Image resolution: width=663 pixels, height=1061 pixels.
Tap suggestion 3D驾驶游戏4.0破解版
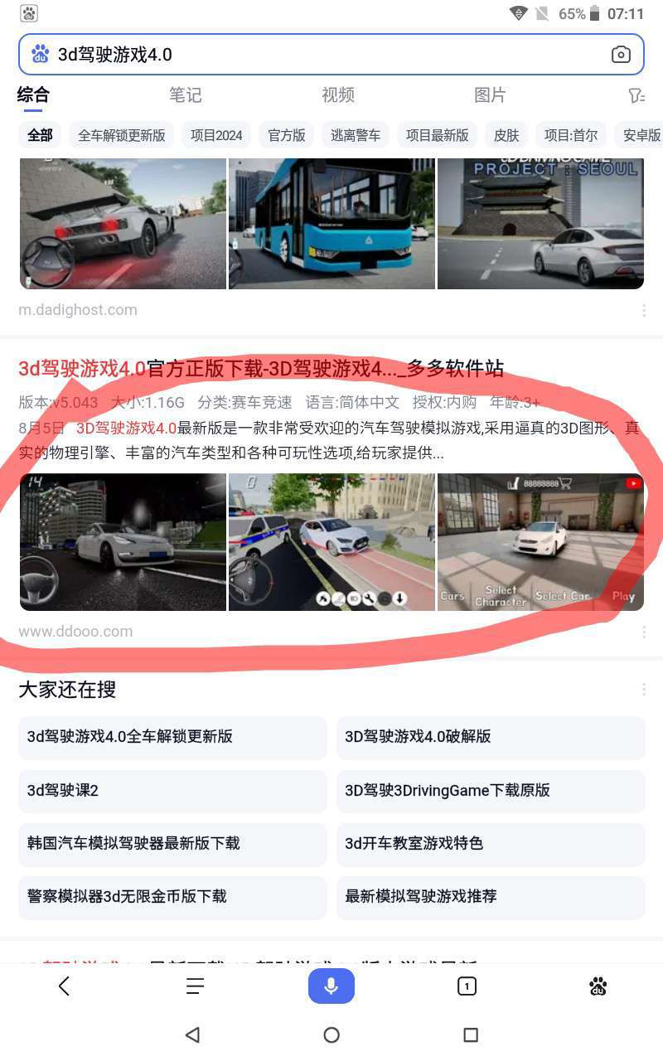point(491,736)
